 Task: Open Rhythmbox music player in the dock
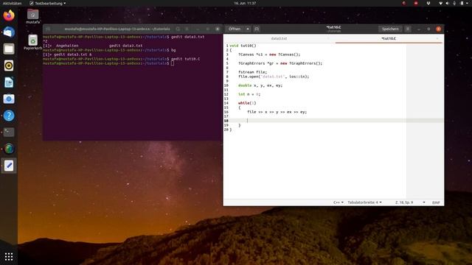coord(9,66)
